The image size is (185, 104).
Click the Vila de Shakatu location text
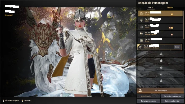coord(151,34)
